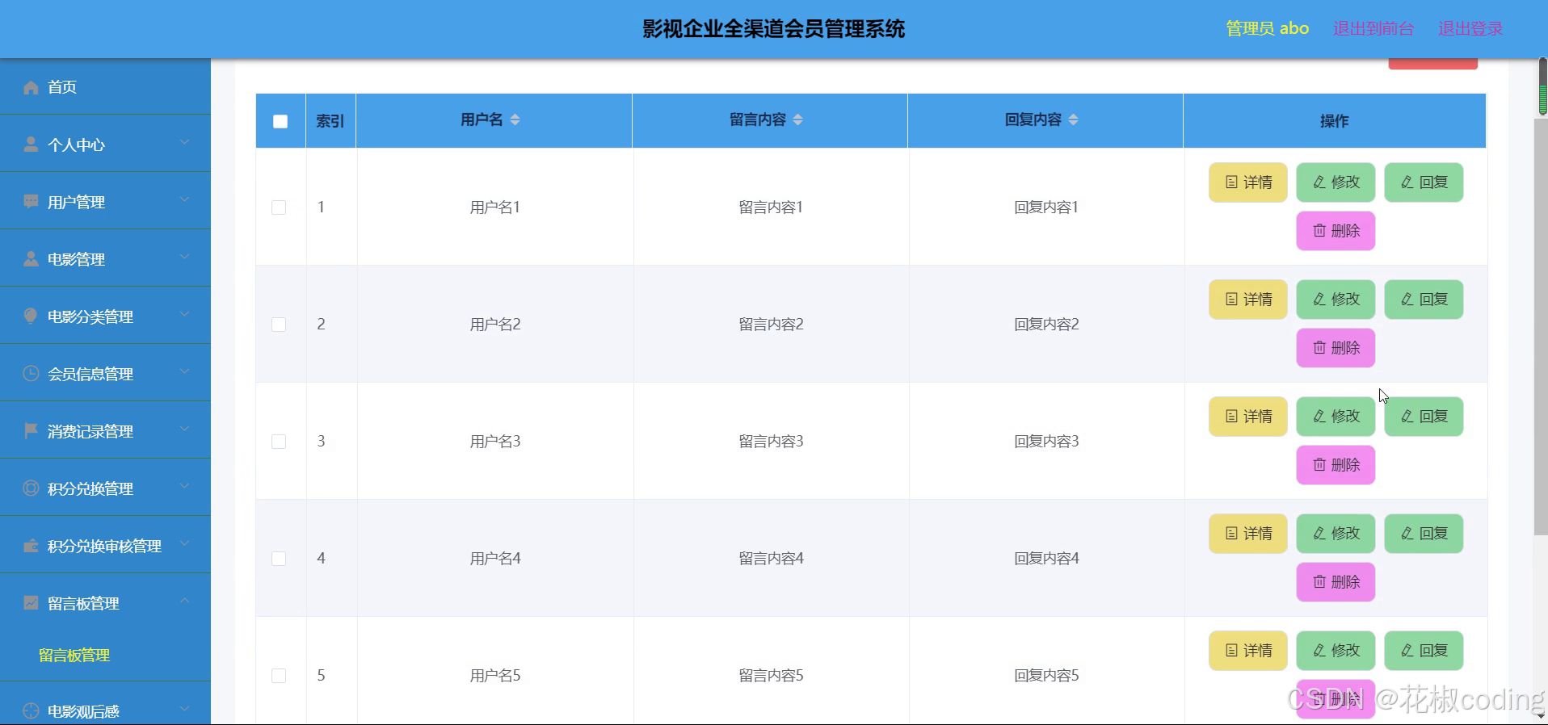This screenshot has height=725, width=1548.
Task: Open the 消费记录管理 sidebar label
Action: click(90, 431)
